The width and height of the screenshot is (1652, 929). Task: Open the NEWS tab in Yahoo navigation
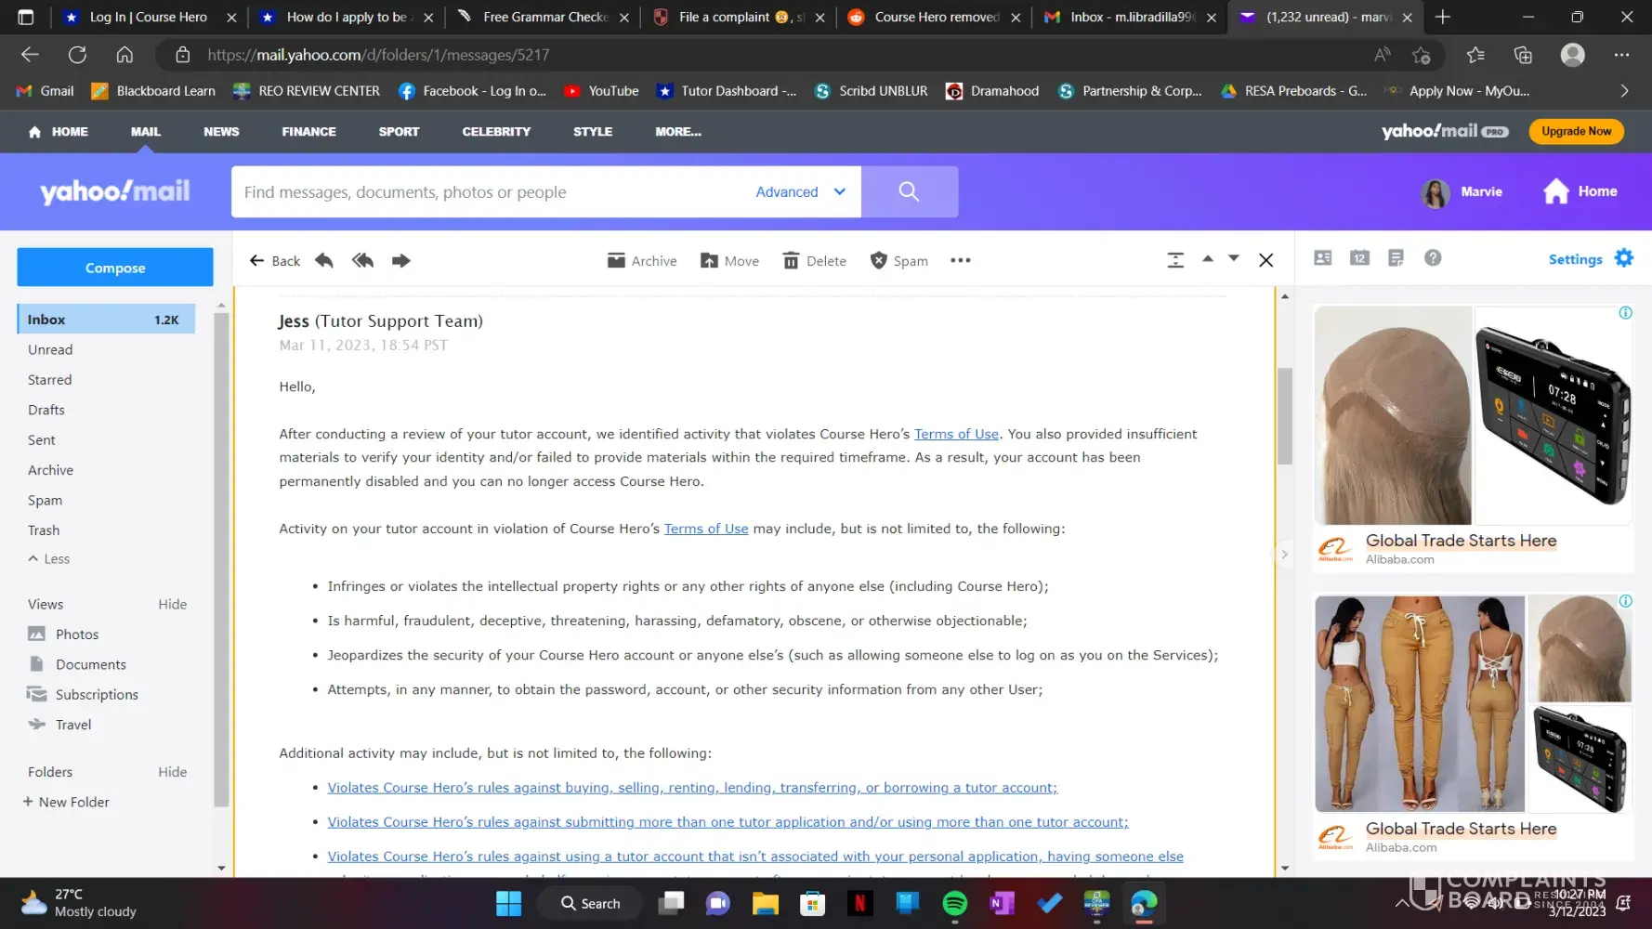coord(221,132)
